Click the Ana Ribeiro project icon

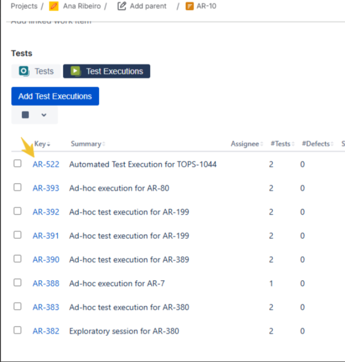[x=54, y=6]
